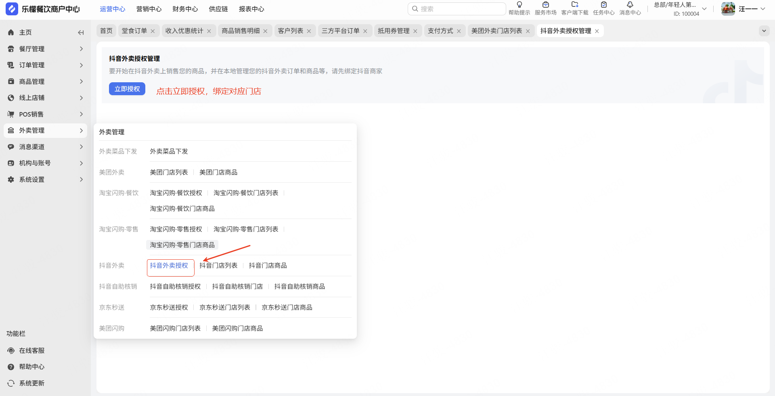Click the 消息渠道 chat icon
775x396 pixels.
tap(11, 147)
